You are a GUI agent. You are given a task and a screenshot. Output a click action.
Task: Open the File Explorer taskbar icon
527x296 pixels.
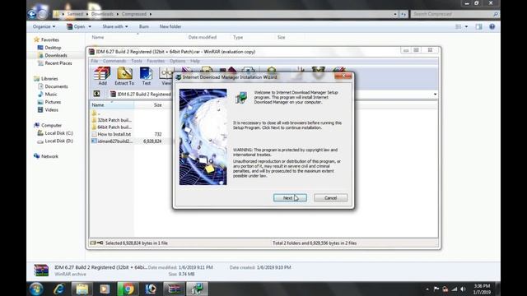tap(82, 289)
